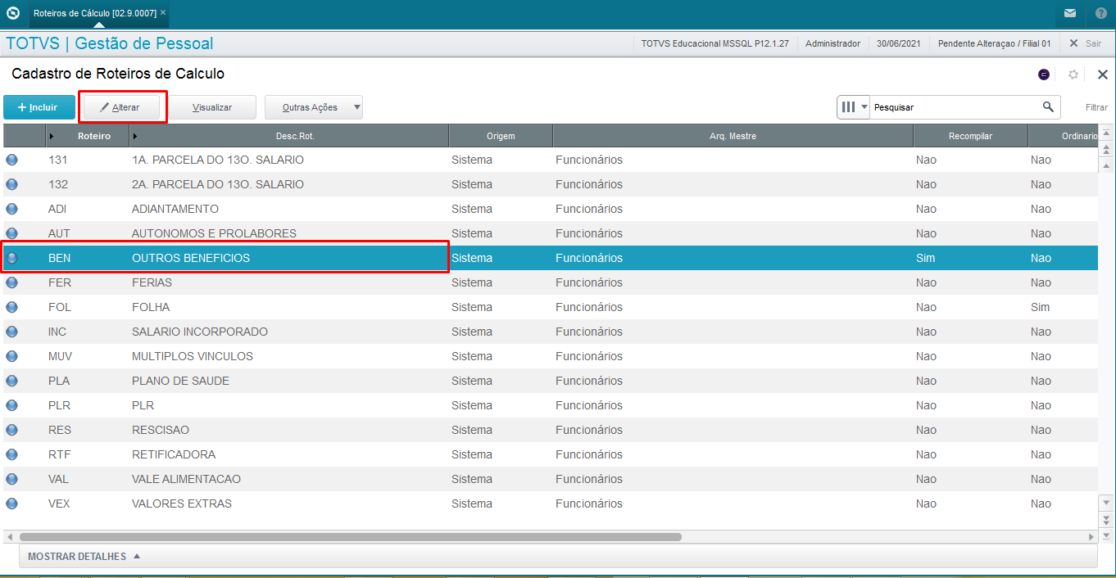The width and height of the screenshot is (1116, 578).
Task: Select status ball of row FOL
Action: click(x=12, y=307)
